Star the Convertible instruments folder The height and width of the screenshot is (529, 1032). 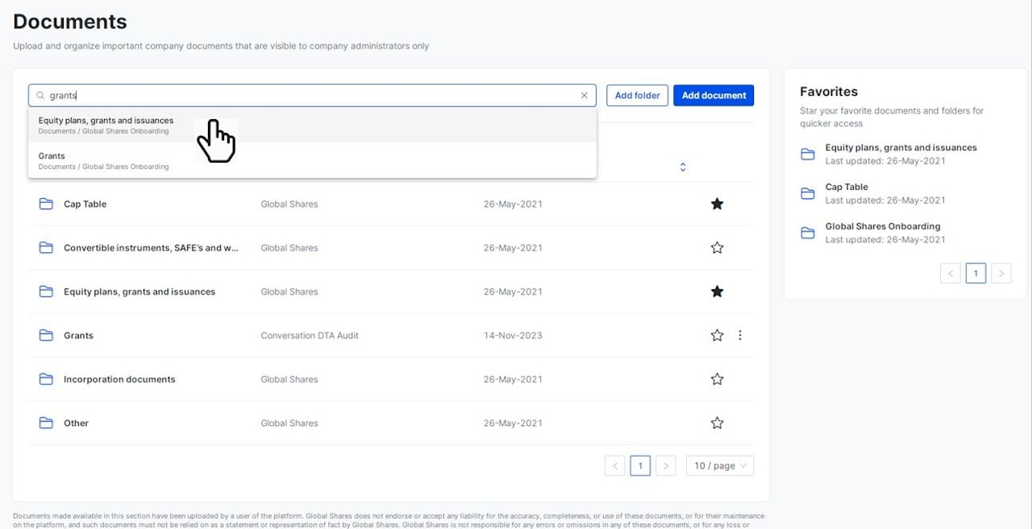(717, 248)
